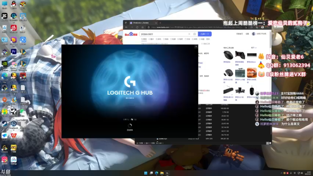Open the Edge browser profile icon
The image size is (313, 176).
(x=263, y=27)
